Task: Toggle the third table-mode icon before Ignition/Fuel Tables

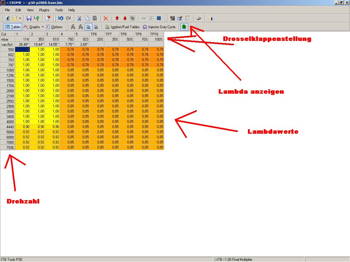Action: tap(88, 27)
